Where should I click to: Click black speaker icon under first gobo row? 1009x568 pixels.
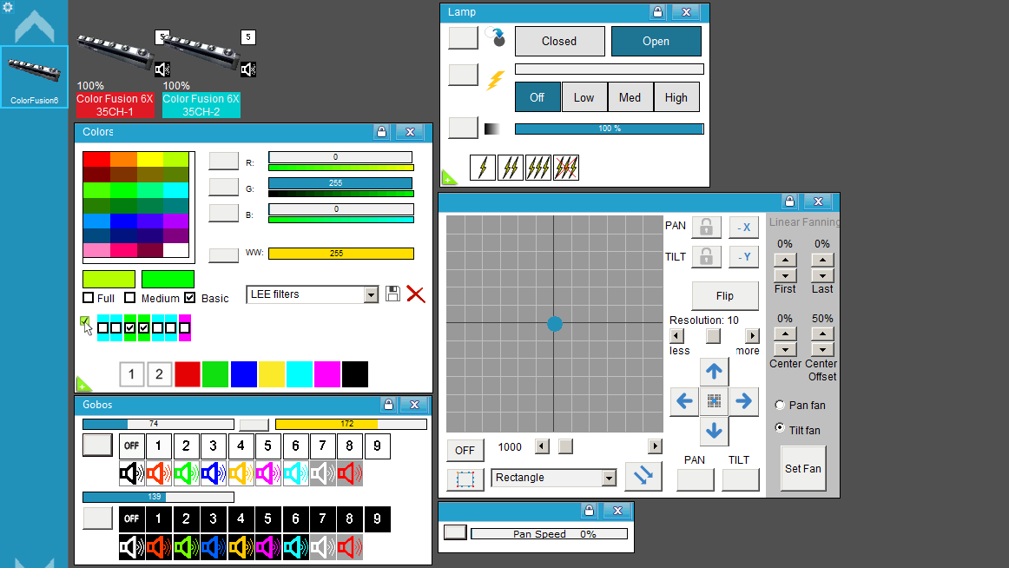click(x=132, y=473)
